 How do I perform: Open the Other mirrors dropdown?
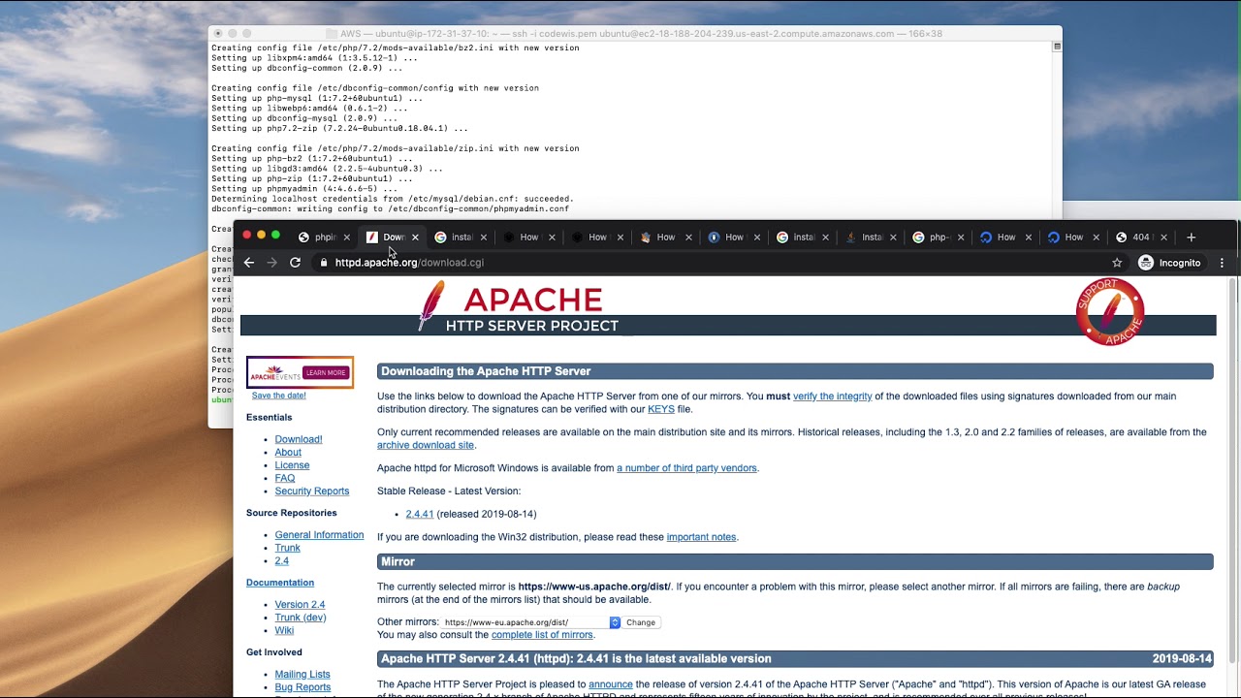click(531, 622)
